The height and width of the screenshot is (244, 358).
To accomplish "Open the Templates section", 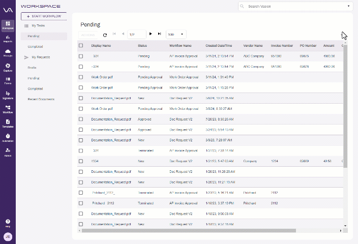I will pyautogui.click(x=8, y=124).
